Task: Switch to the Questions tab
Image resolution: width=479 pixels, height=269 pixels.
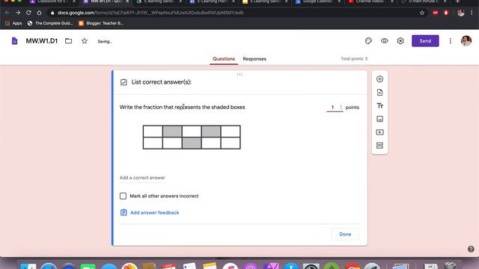Action: click(224, 59)
